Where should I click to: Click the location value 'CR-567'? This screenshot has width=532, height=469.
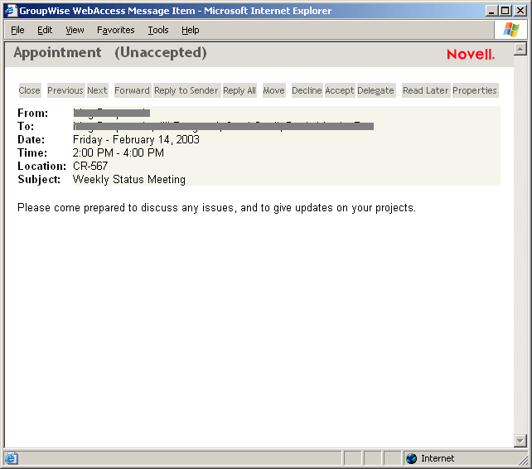click(90, 166)
